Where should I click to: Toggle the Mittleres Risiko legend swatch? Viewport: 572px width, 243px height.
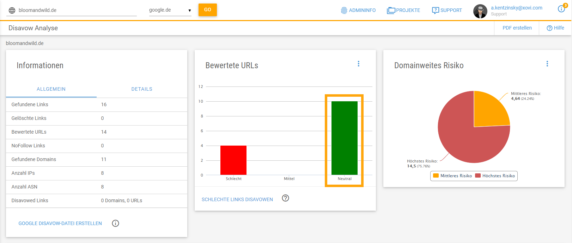[x=436, y=176]
